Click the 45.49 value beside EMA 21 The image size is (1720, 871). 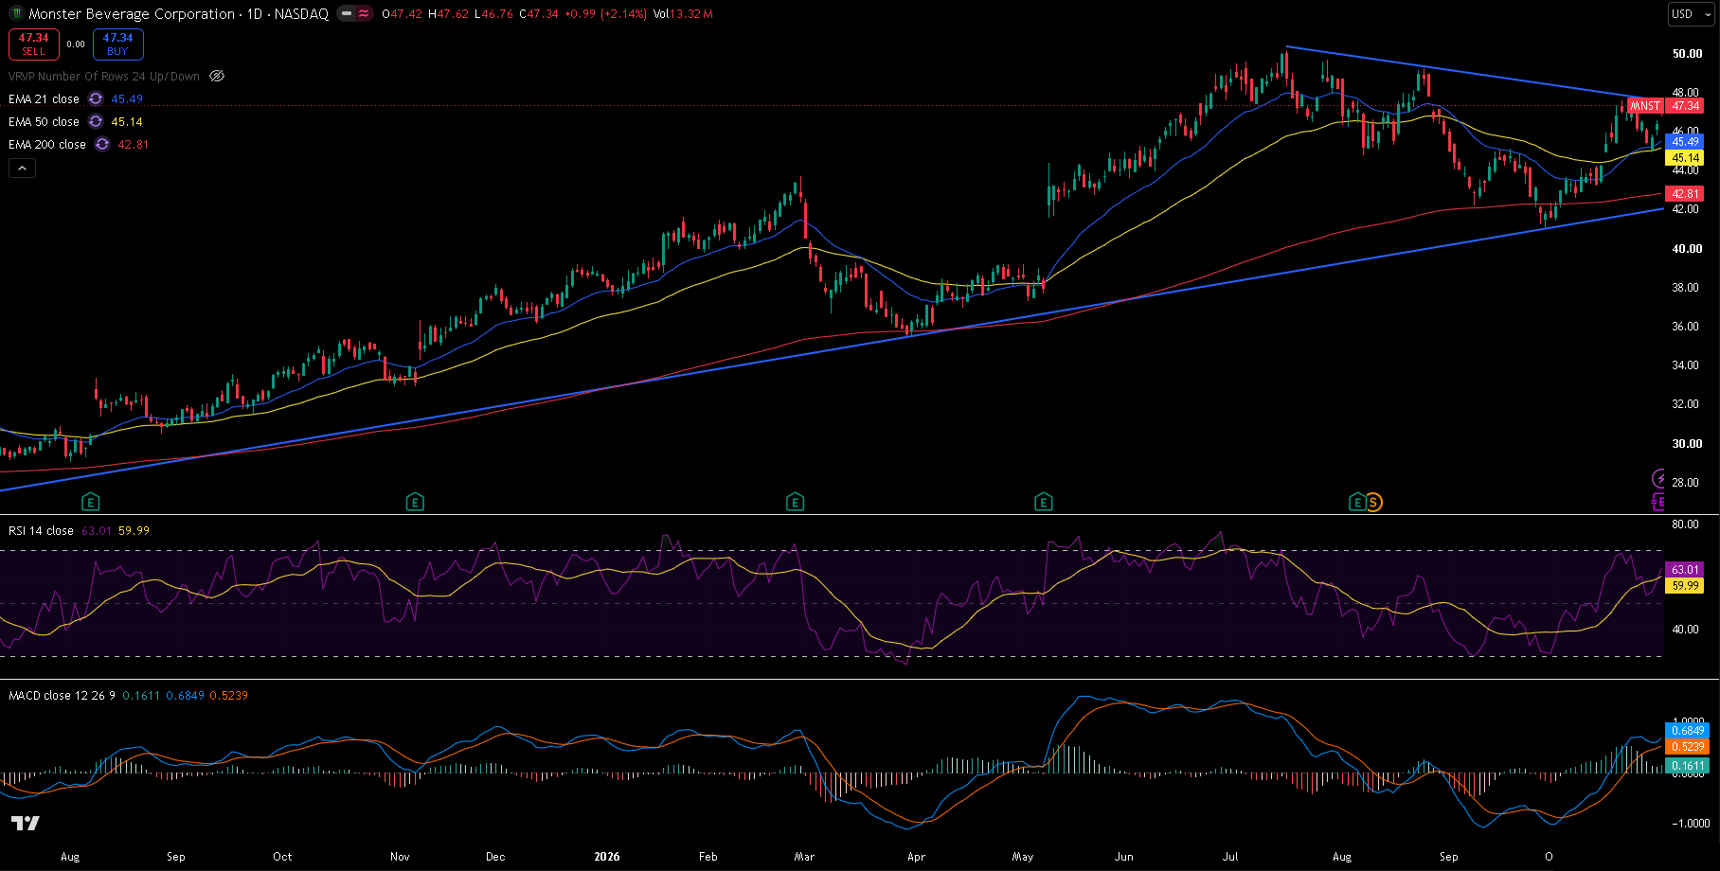[127, 98]
